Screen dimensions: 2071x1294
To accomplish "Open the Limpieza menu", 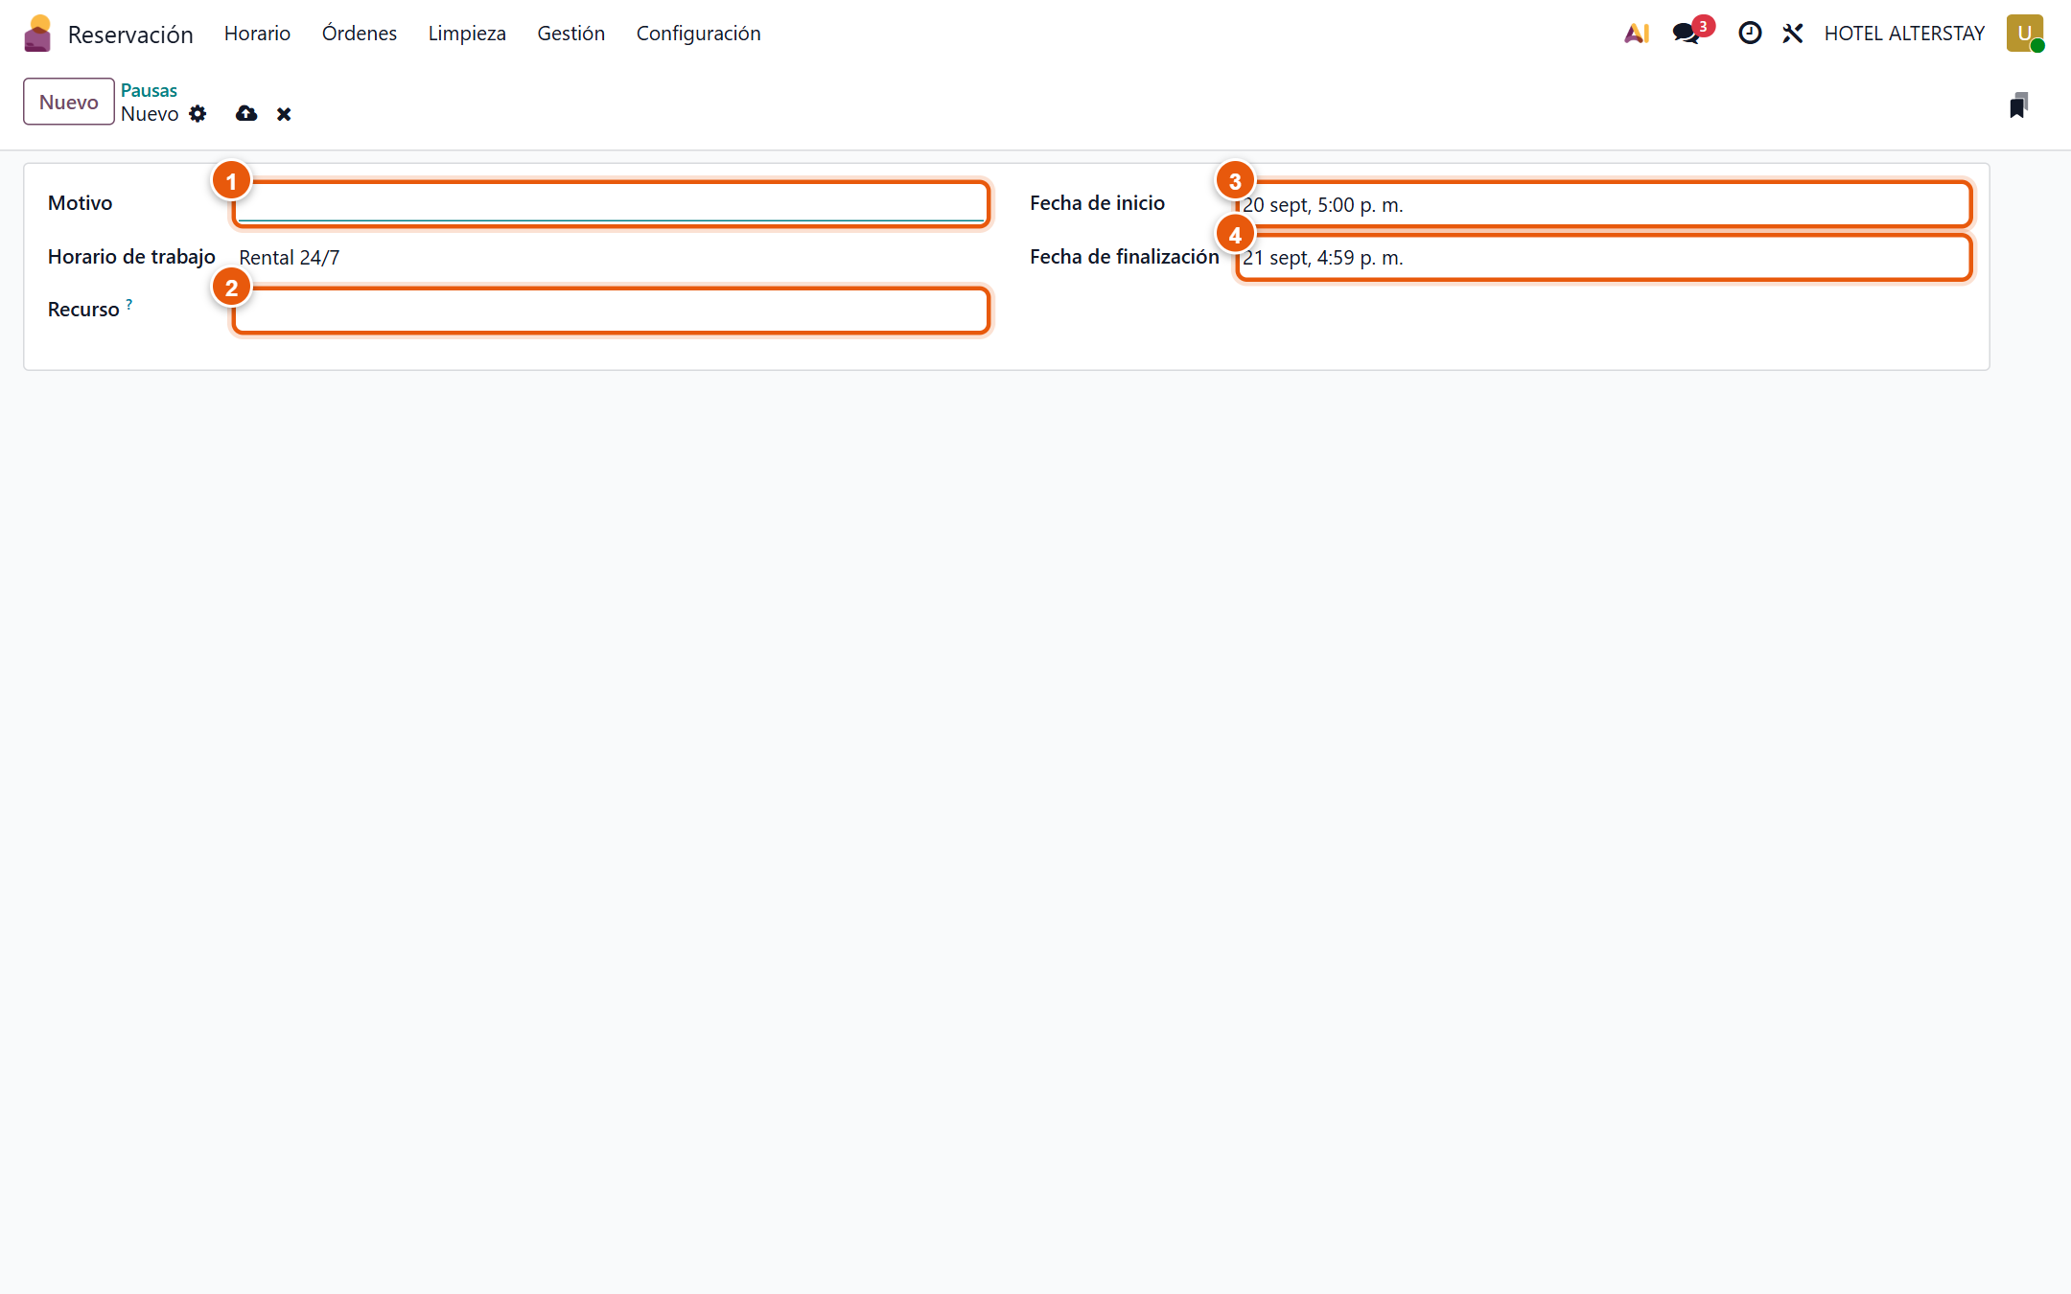I will (467, 34).
